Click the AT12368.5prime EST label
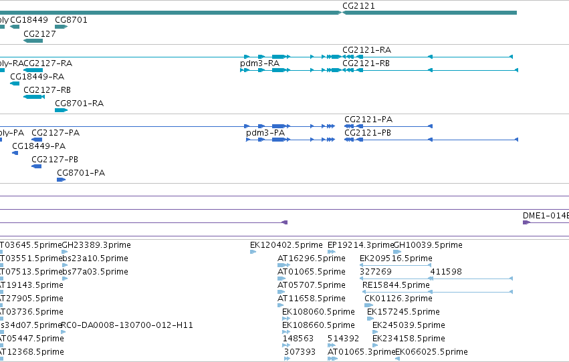Image resolution: width=569 pixels, height=362 pixels. coord(32,352)
